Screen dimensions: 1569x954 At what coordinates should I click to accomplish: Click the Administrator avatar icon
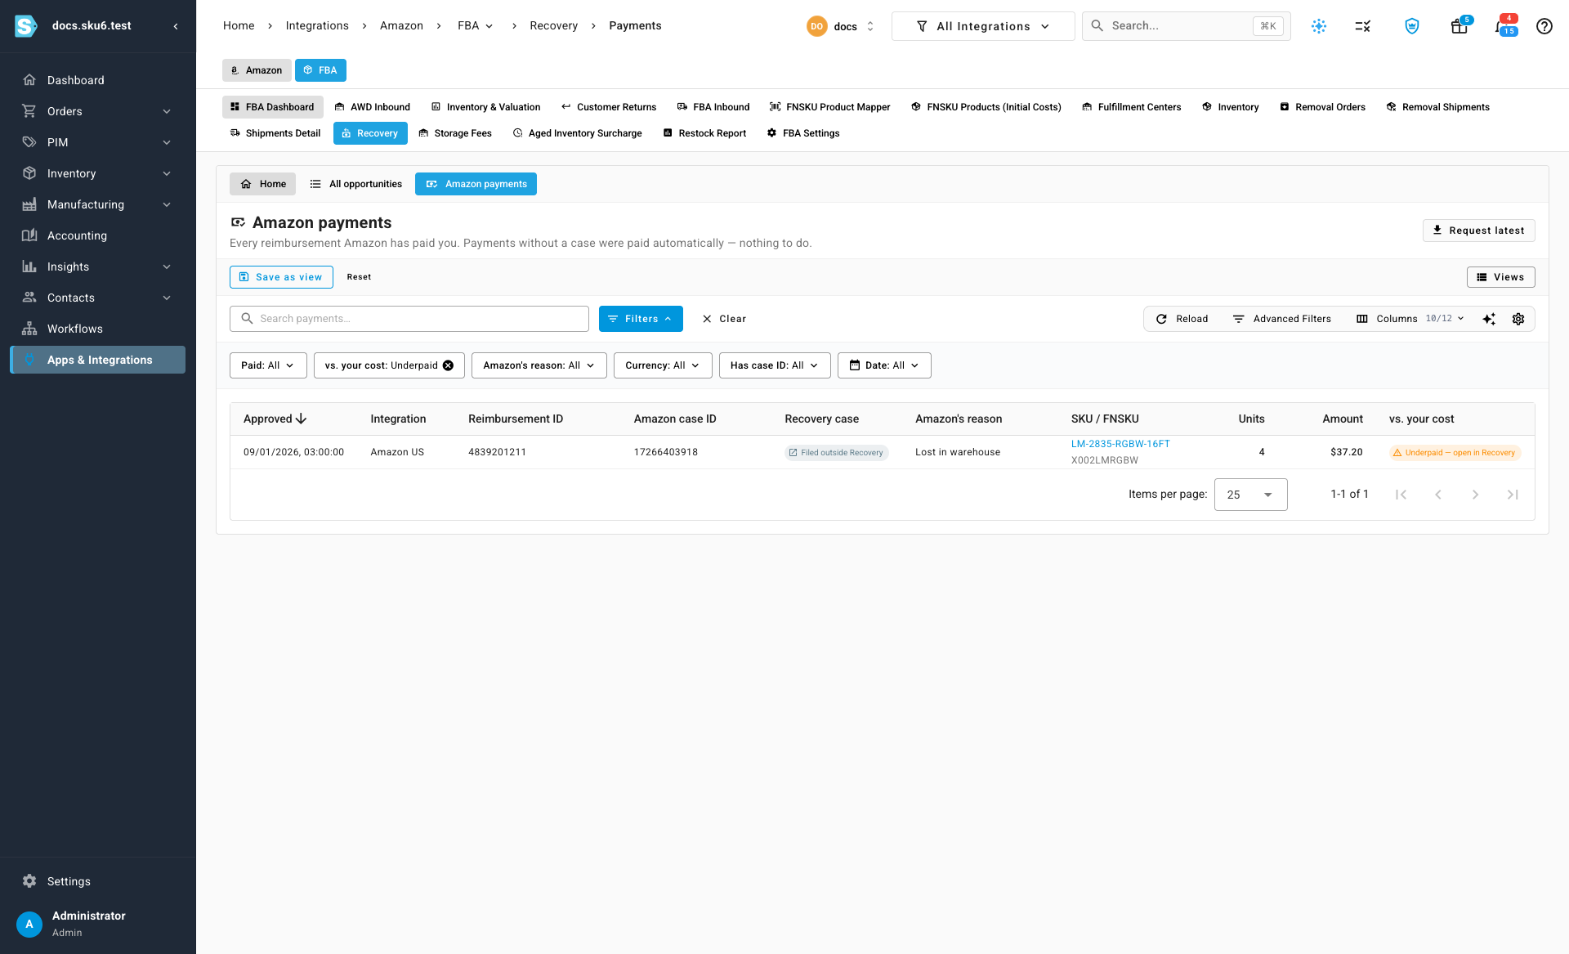pos(29,924)
